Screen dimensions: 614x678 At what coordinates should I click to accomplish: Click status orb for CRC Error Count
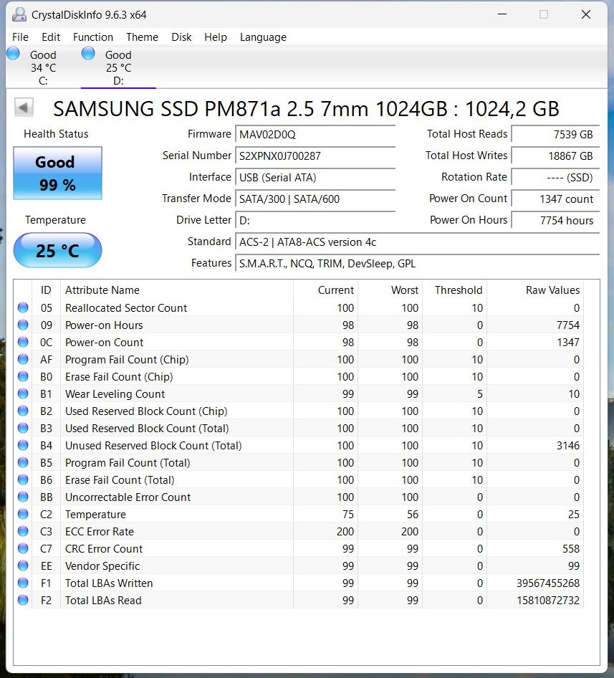(23, 548)
